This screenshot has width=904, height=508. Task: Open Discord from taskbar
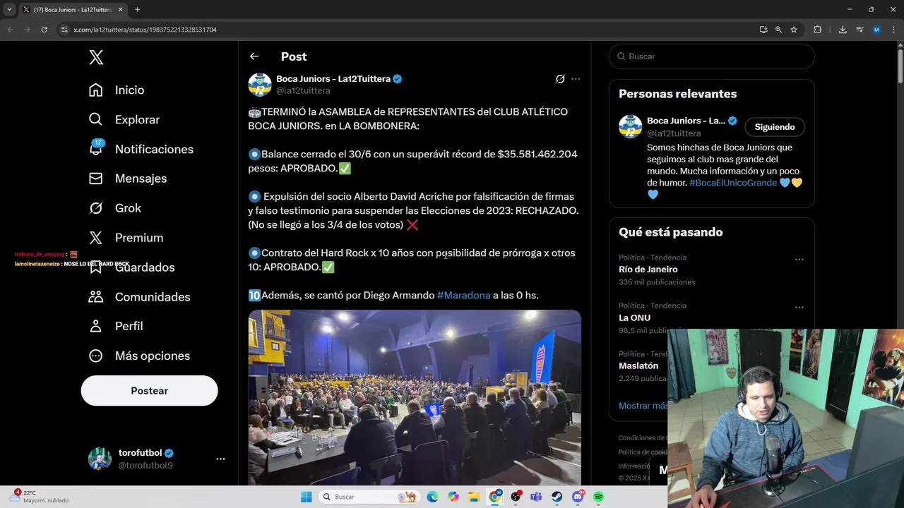click(x=578, y=497)
